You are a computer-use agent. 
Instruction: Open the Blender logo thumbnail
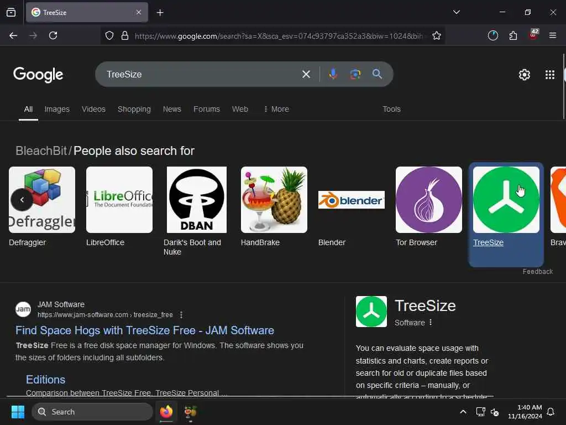(352, 199)
